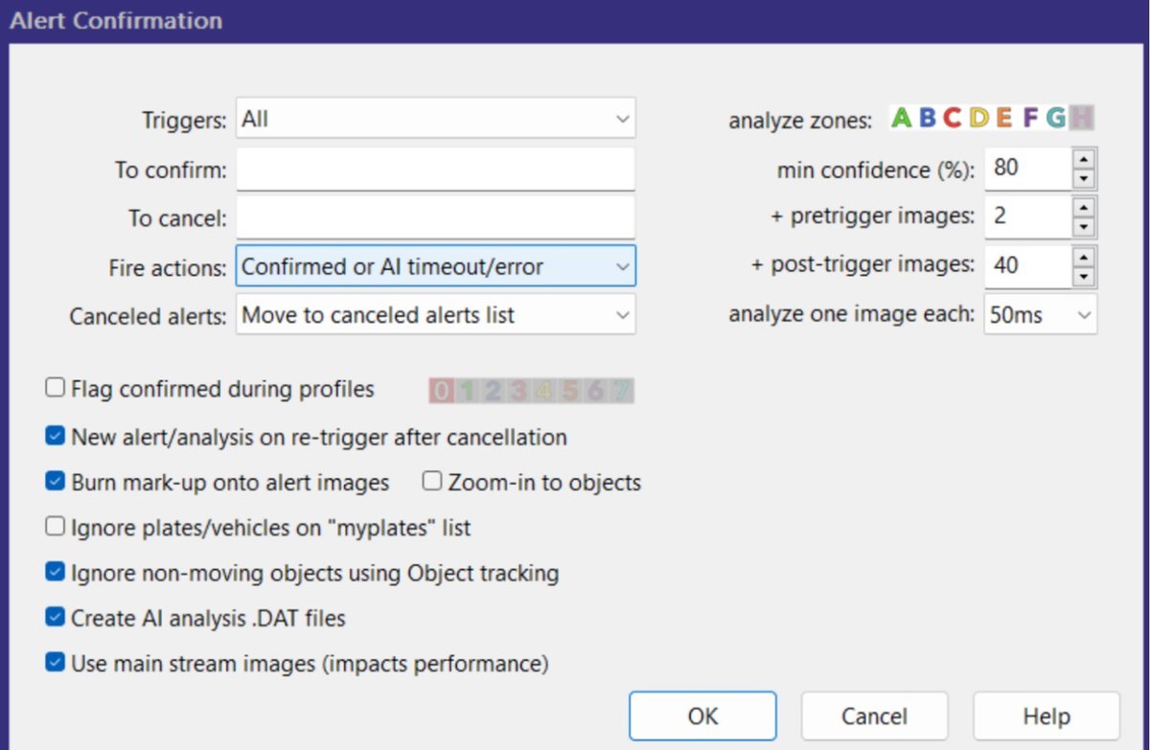Uncheck Burn mark-up onto alert images
Image resolution: width=1150 pixels, height=750 pixels.
pyautogui.click(x=55, y=481)
